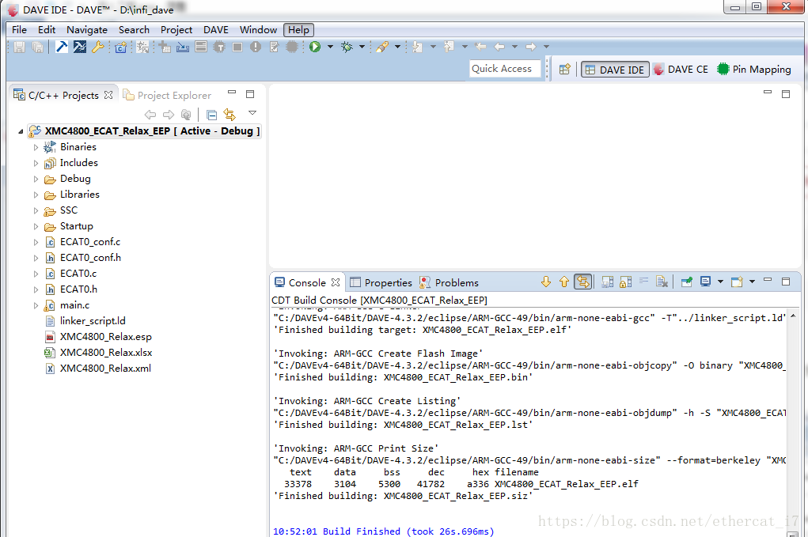Switch to the Problems tab
Image resolution: width=808 pixels, height=537 pixels.
click(x=449, y=282)
